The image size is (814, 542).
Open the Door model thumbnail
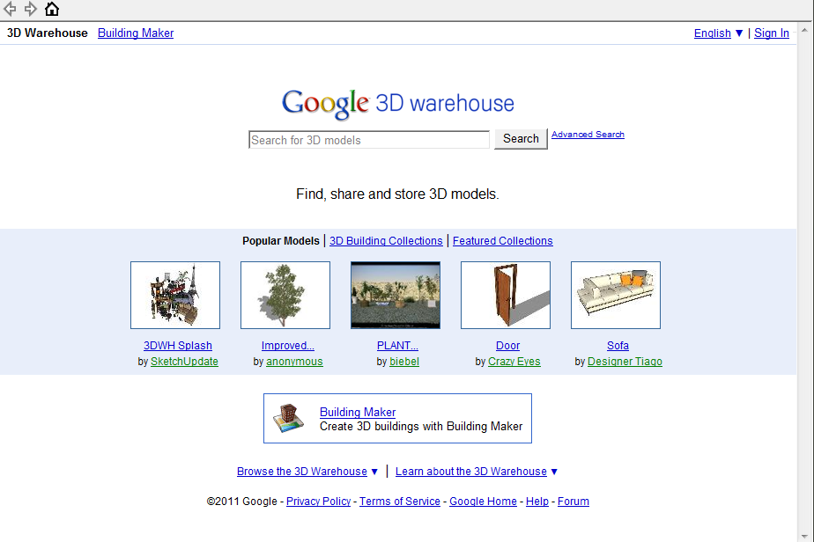click(x=506, y=295)
